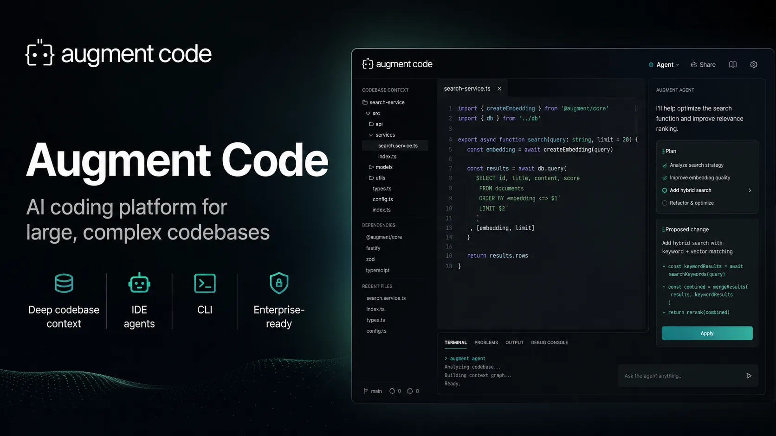Open types.ts in Recent Files
This screenshot has height=436, width=776.
tap(375, 320)
